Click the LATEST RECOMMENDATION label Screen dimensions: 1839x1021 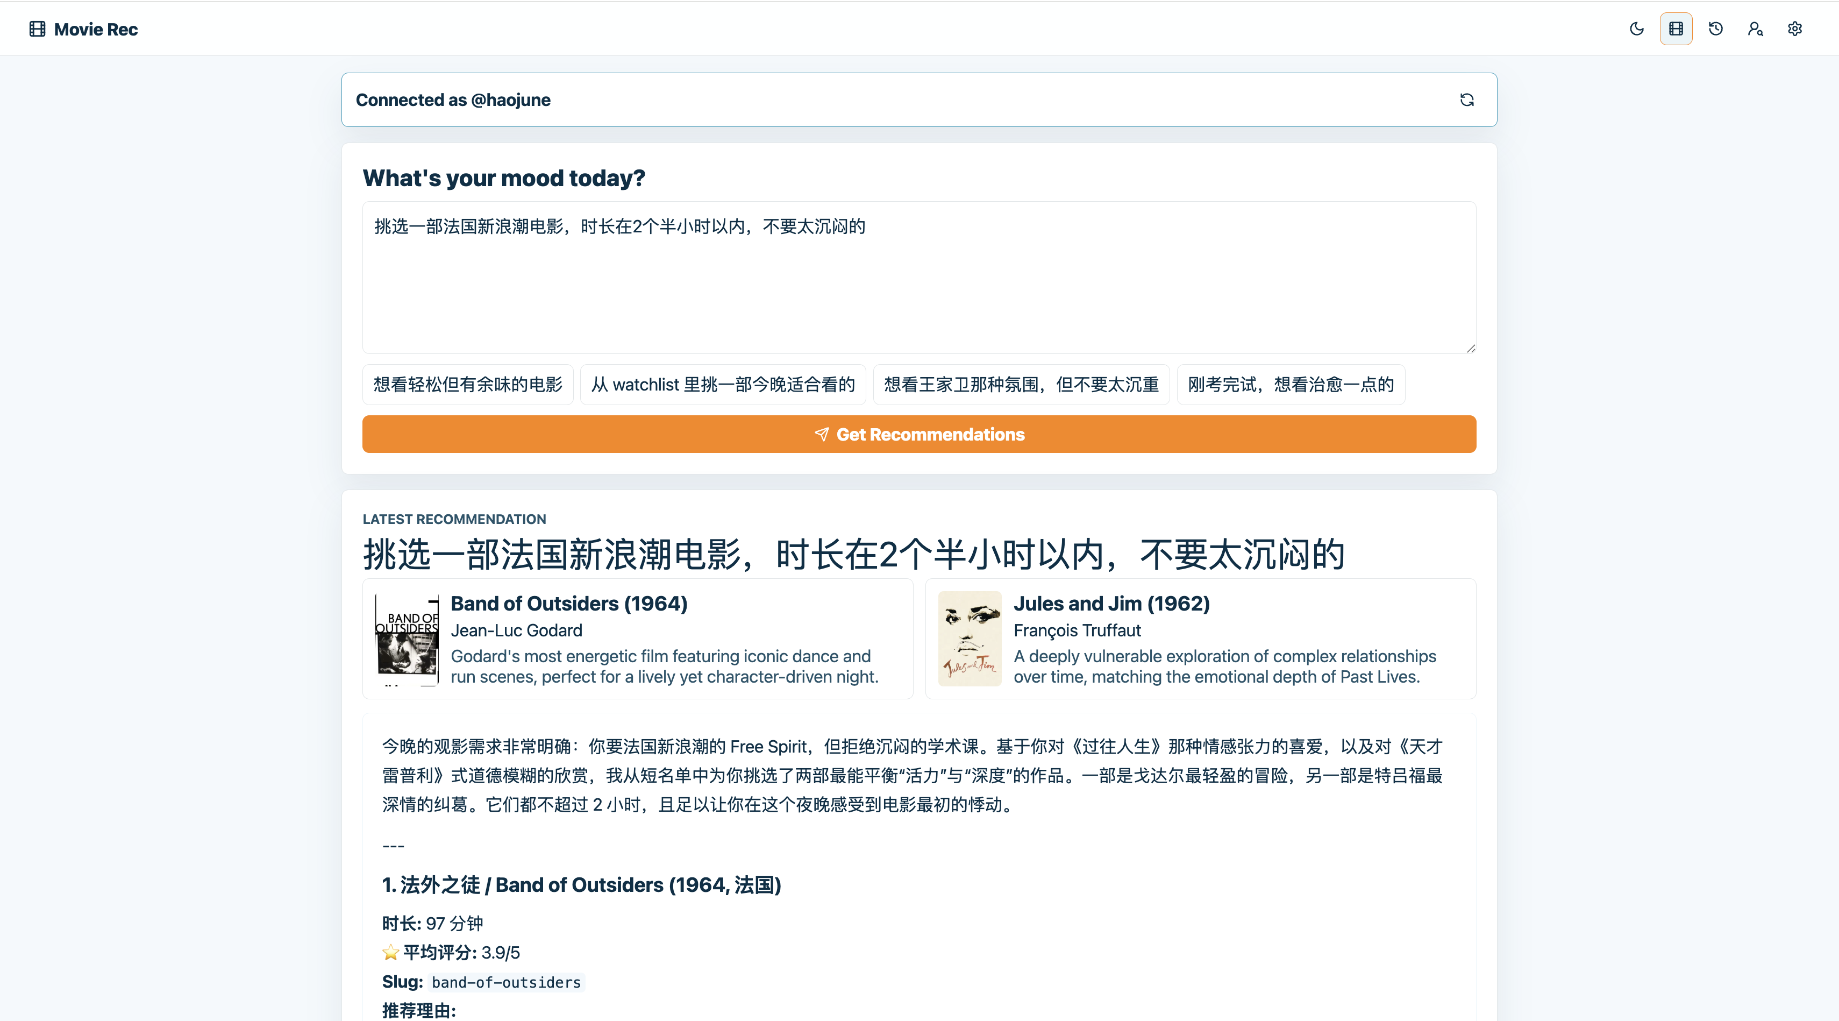454,519
